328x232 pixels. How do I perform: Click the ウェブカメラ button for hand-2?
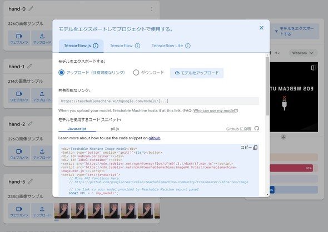[19, 153]
